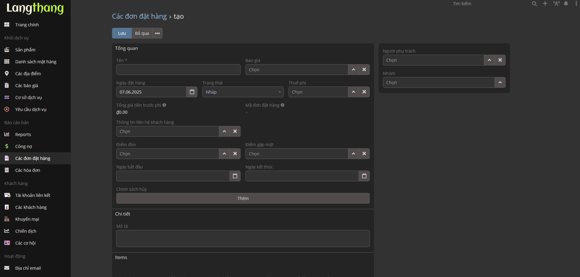Clear the Người phụ trách selection

click(500, 60)
